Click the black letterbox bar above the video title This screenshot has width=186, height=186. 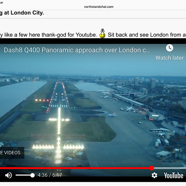[93, 41]
